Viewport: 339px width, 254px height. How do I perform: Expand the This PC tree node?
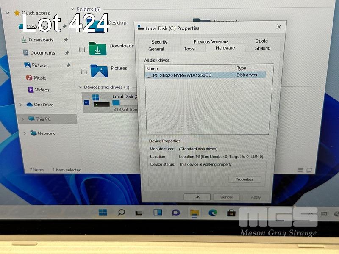22,119
